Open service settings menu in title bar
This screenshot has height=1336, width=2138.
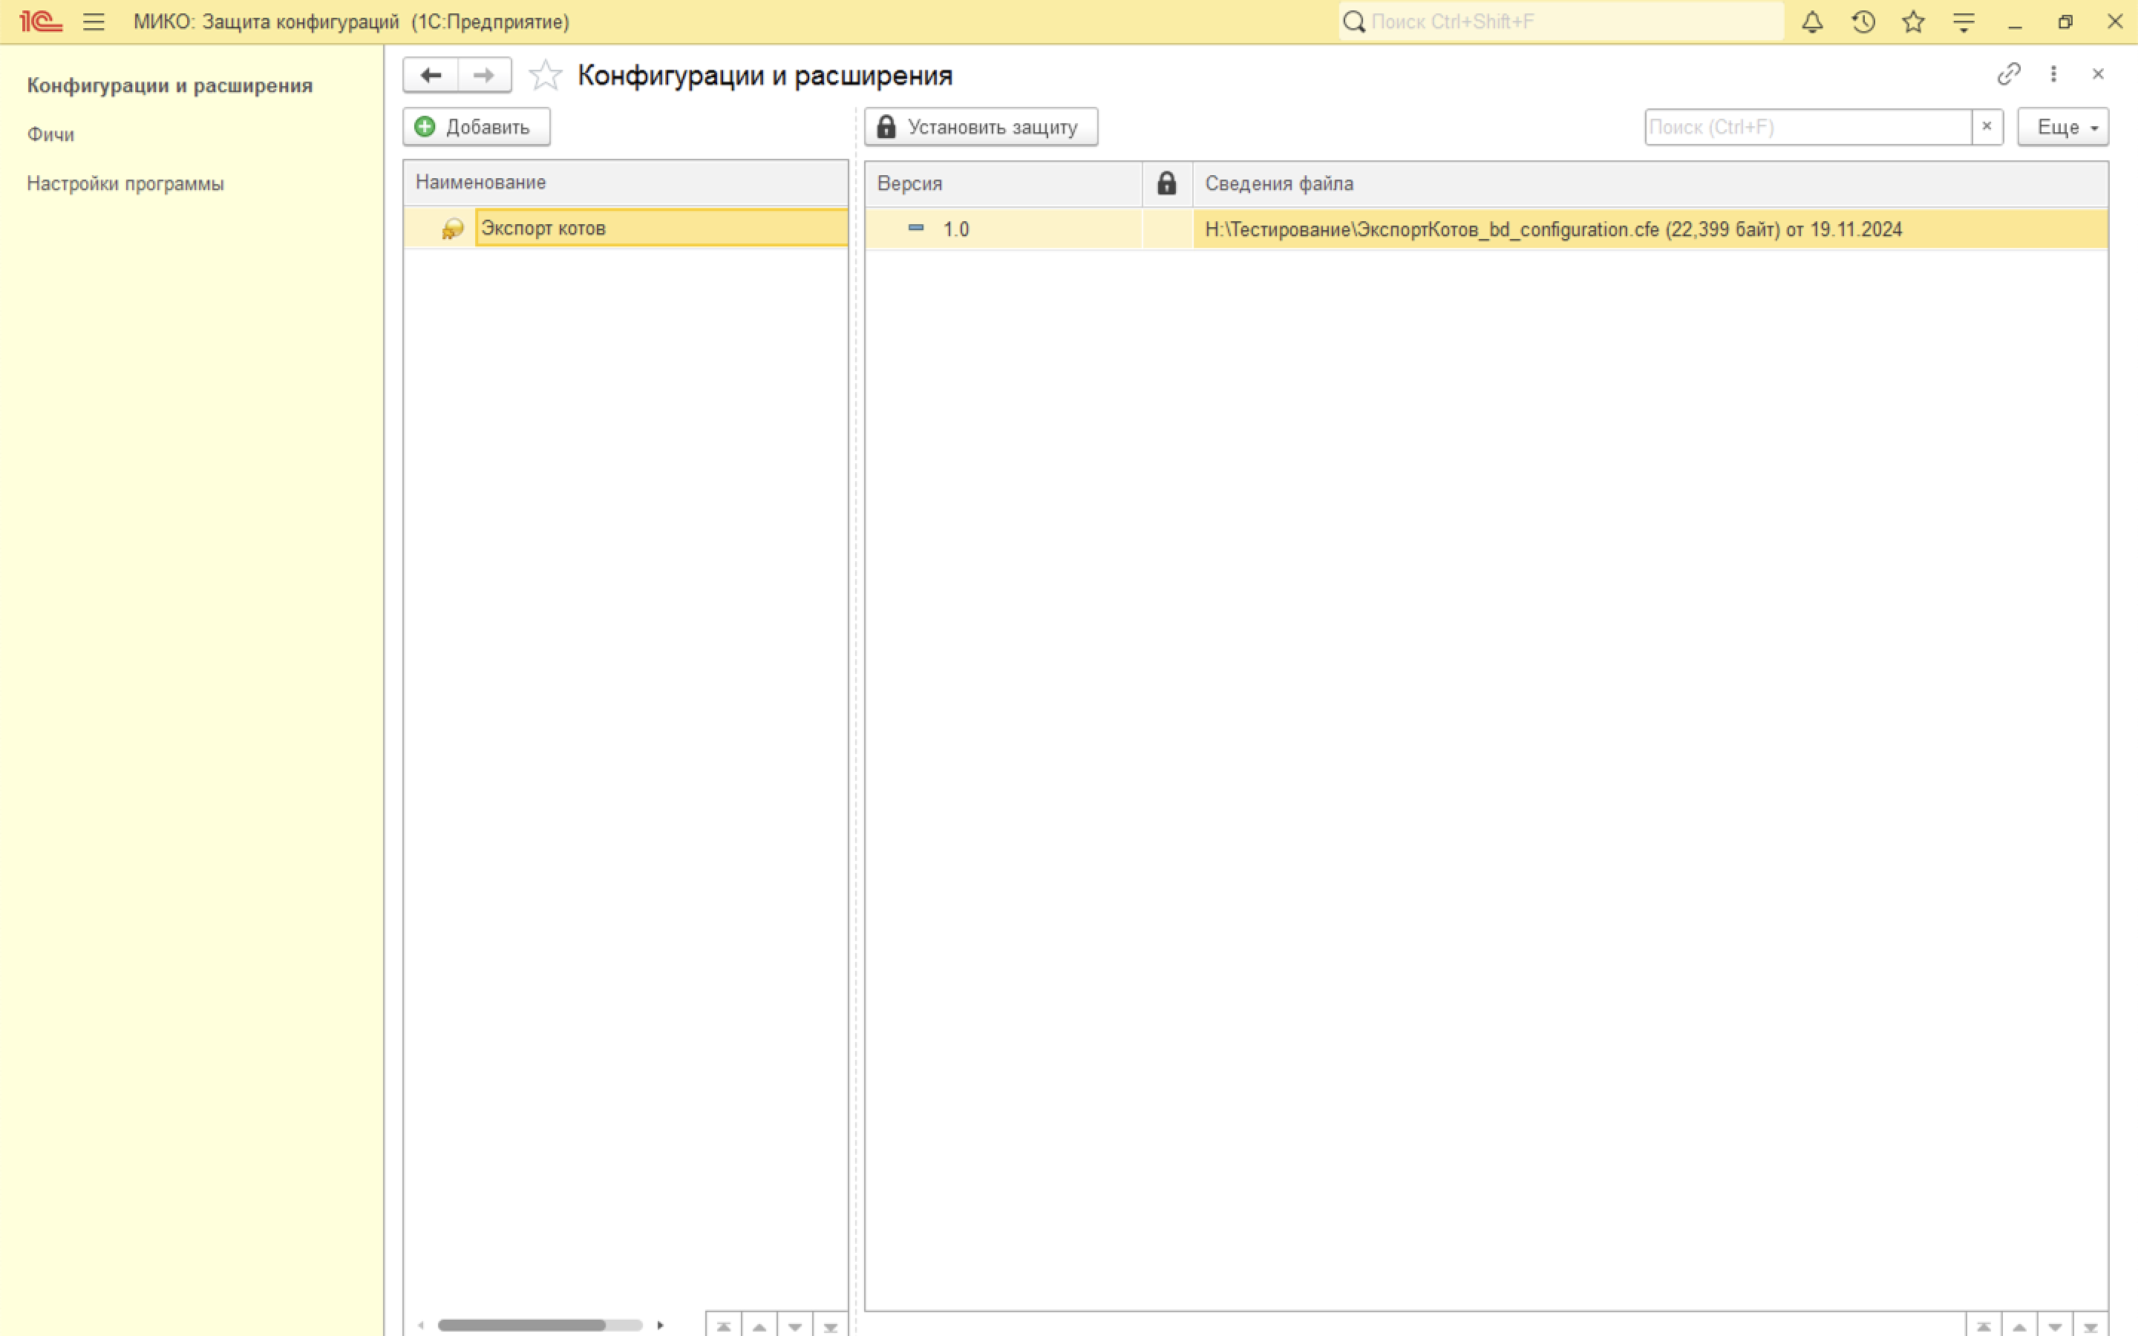click(x=1963, y=22)
